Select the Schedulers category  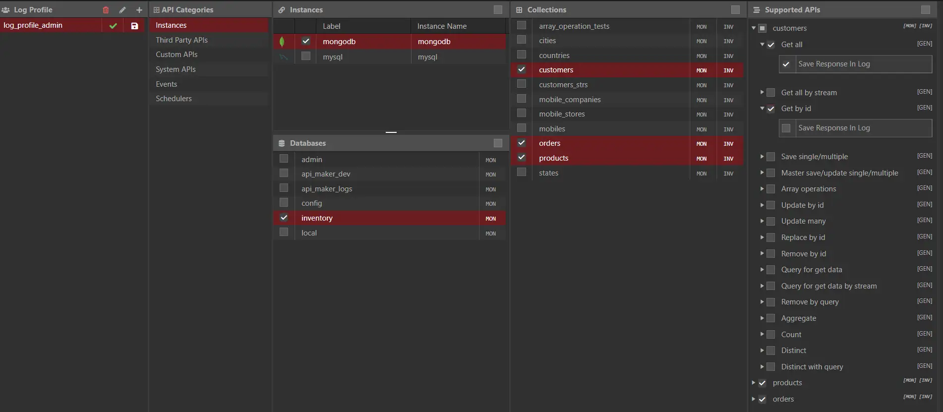209,99
